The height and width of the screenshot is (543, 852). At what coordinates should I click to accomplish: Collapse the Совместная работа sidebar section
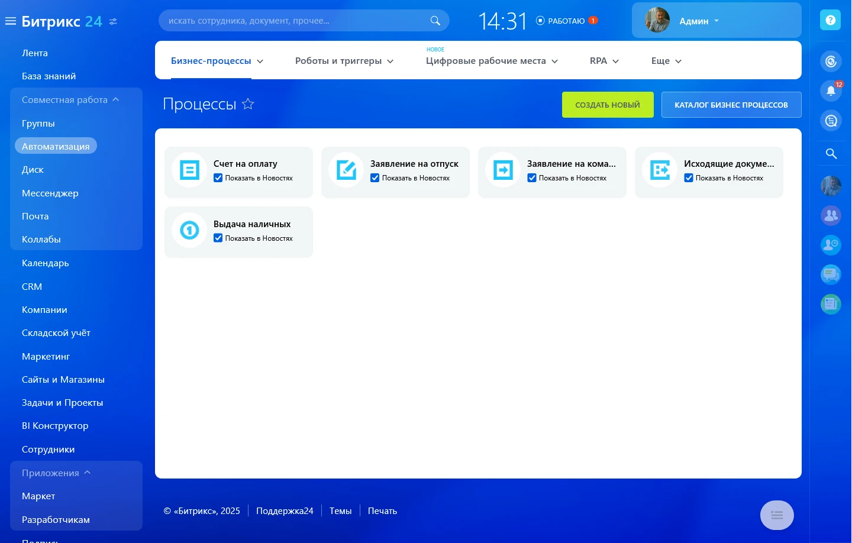tap(116, 99)
